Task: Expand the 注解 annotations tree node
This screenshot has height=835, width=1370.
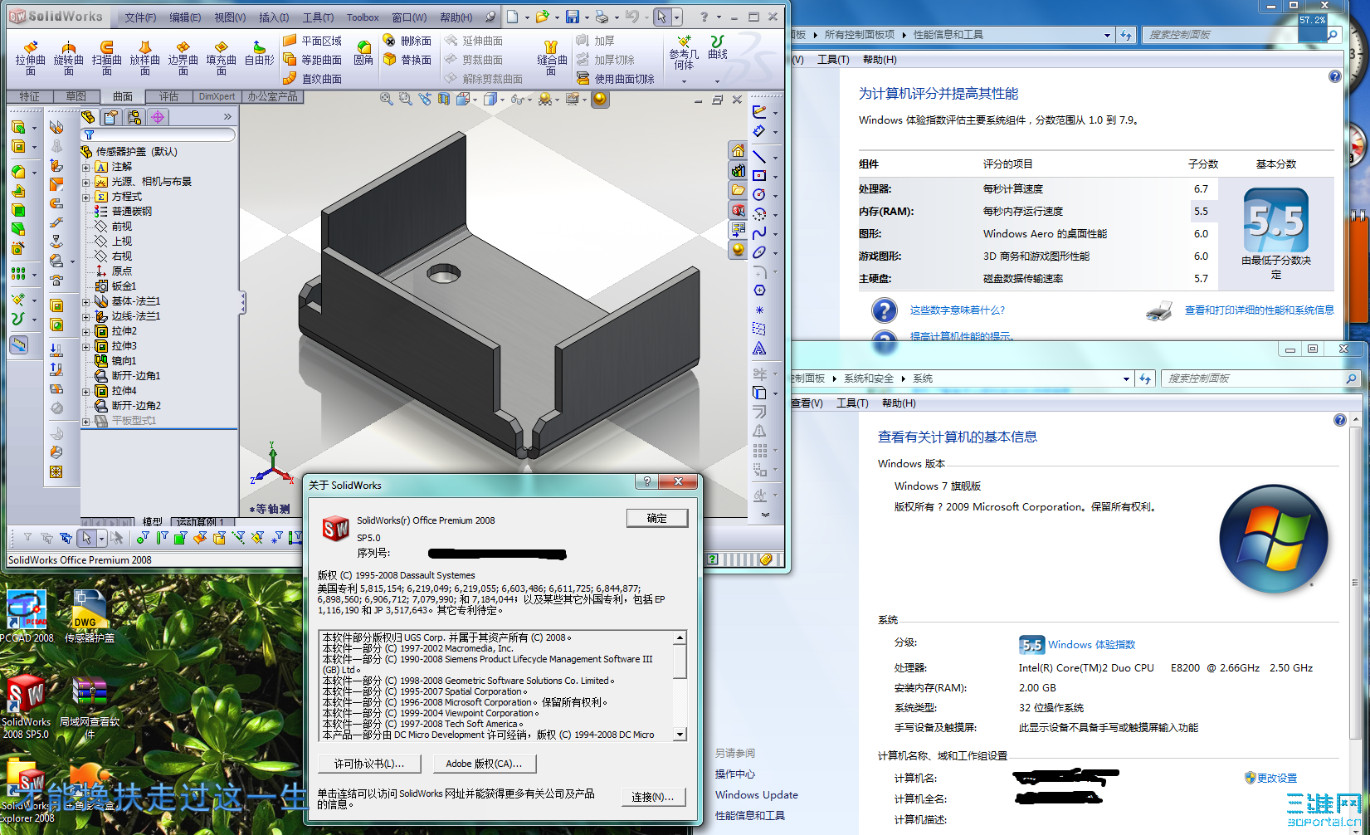Action: coord(85,167)
